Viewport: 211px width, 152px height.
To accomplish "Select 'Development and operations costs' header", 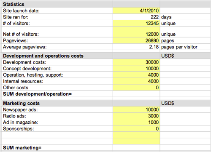I will pyautogui.click(x=57, y=56).
